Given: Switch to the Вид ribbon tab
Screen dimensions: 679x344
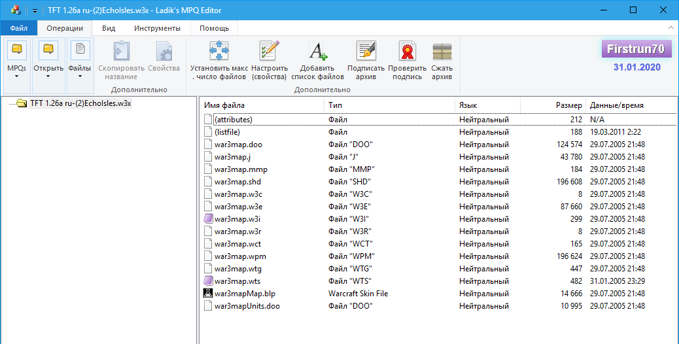Looking at the screenshot, I should click(109, 28).
